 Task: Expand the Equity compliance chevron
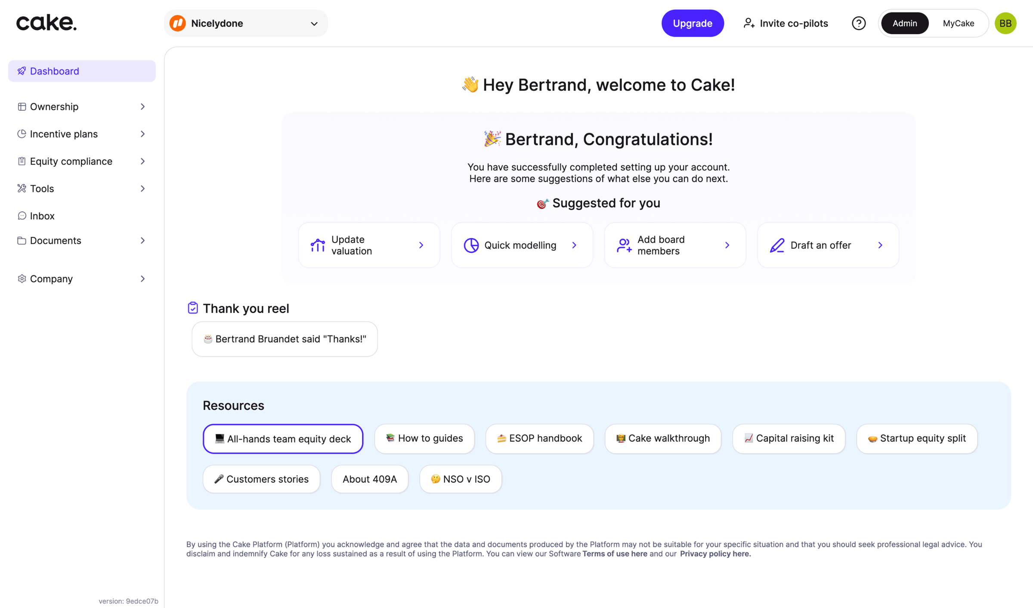coord(143,161)
